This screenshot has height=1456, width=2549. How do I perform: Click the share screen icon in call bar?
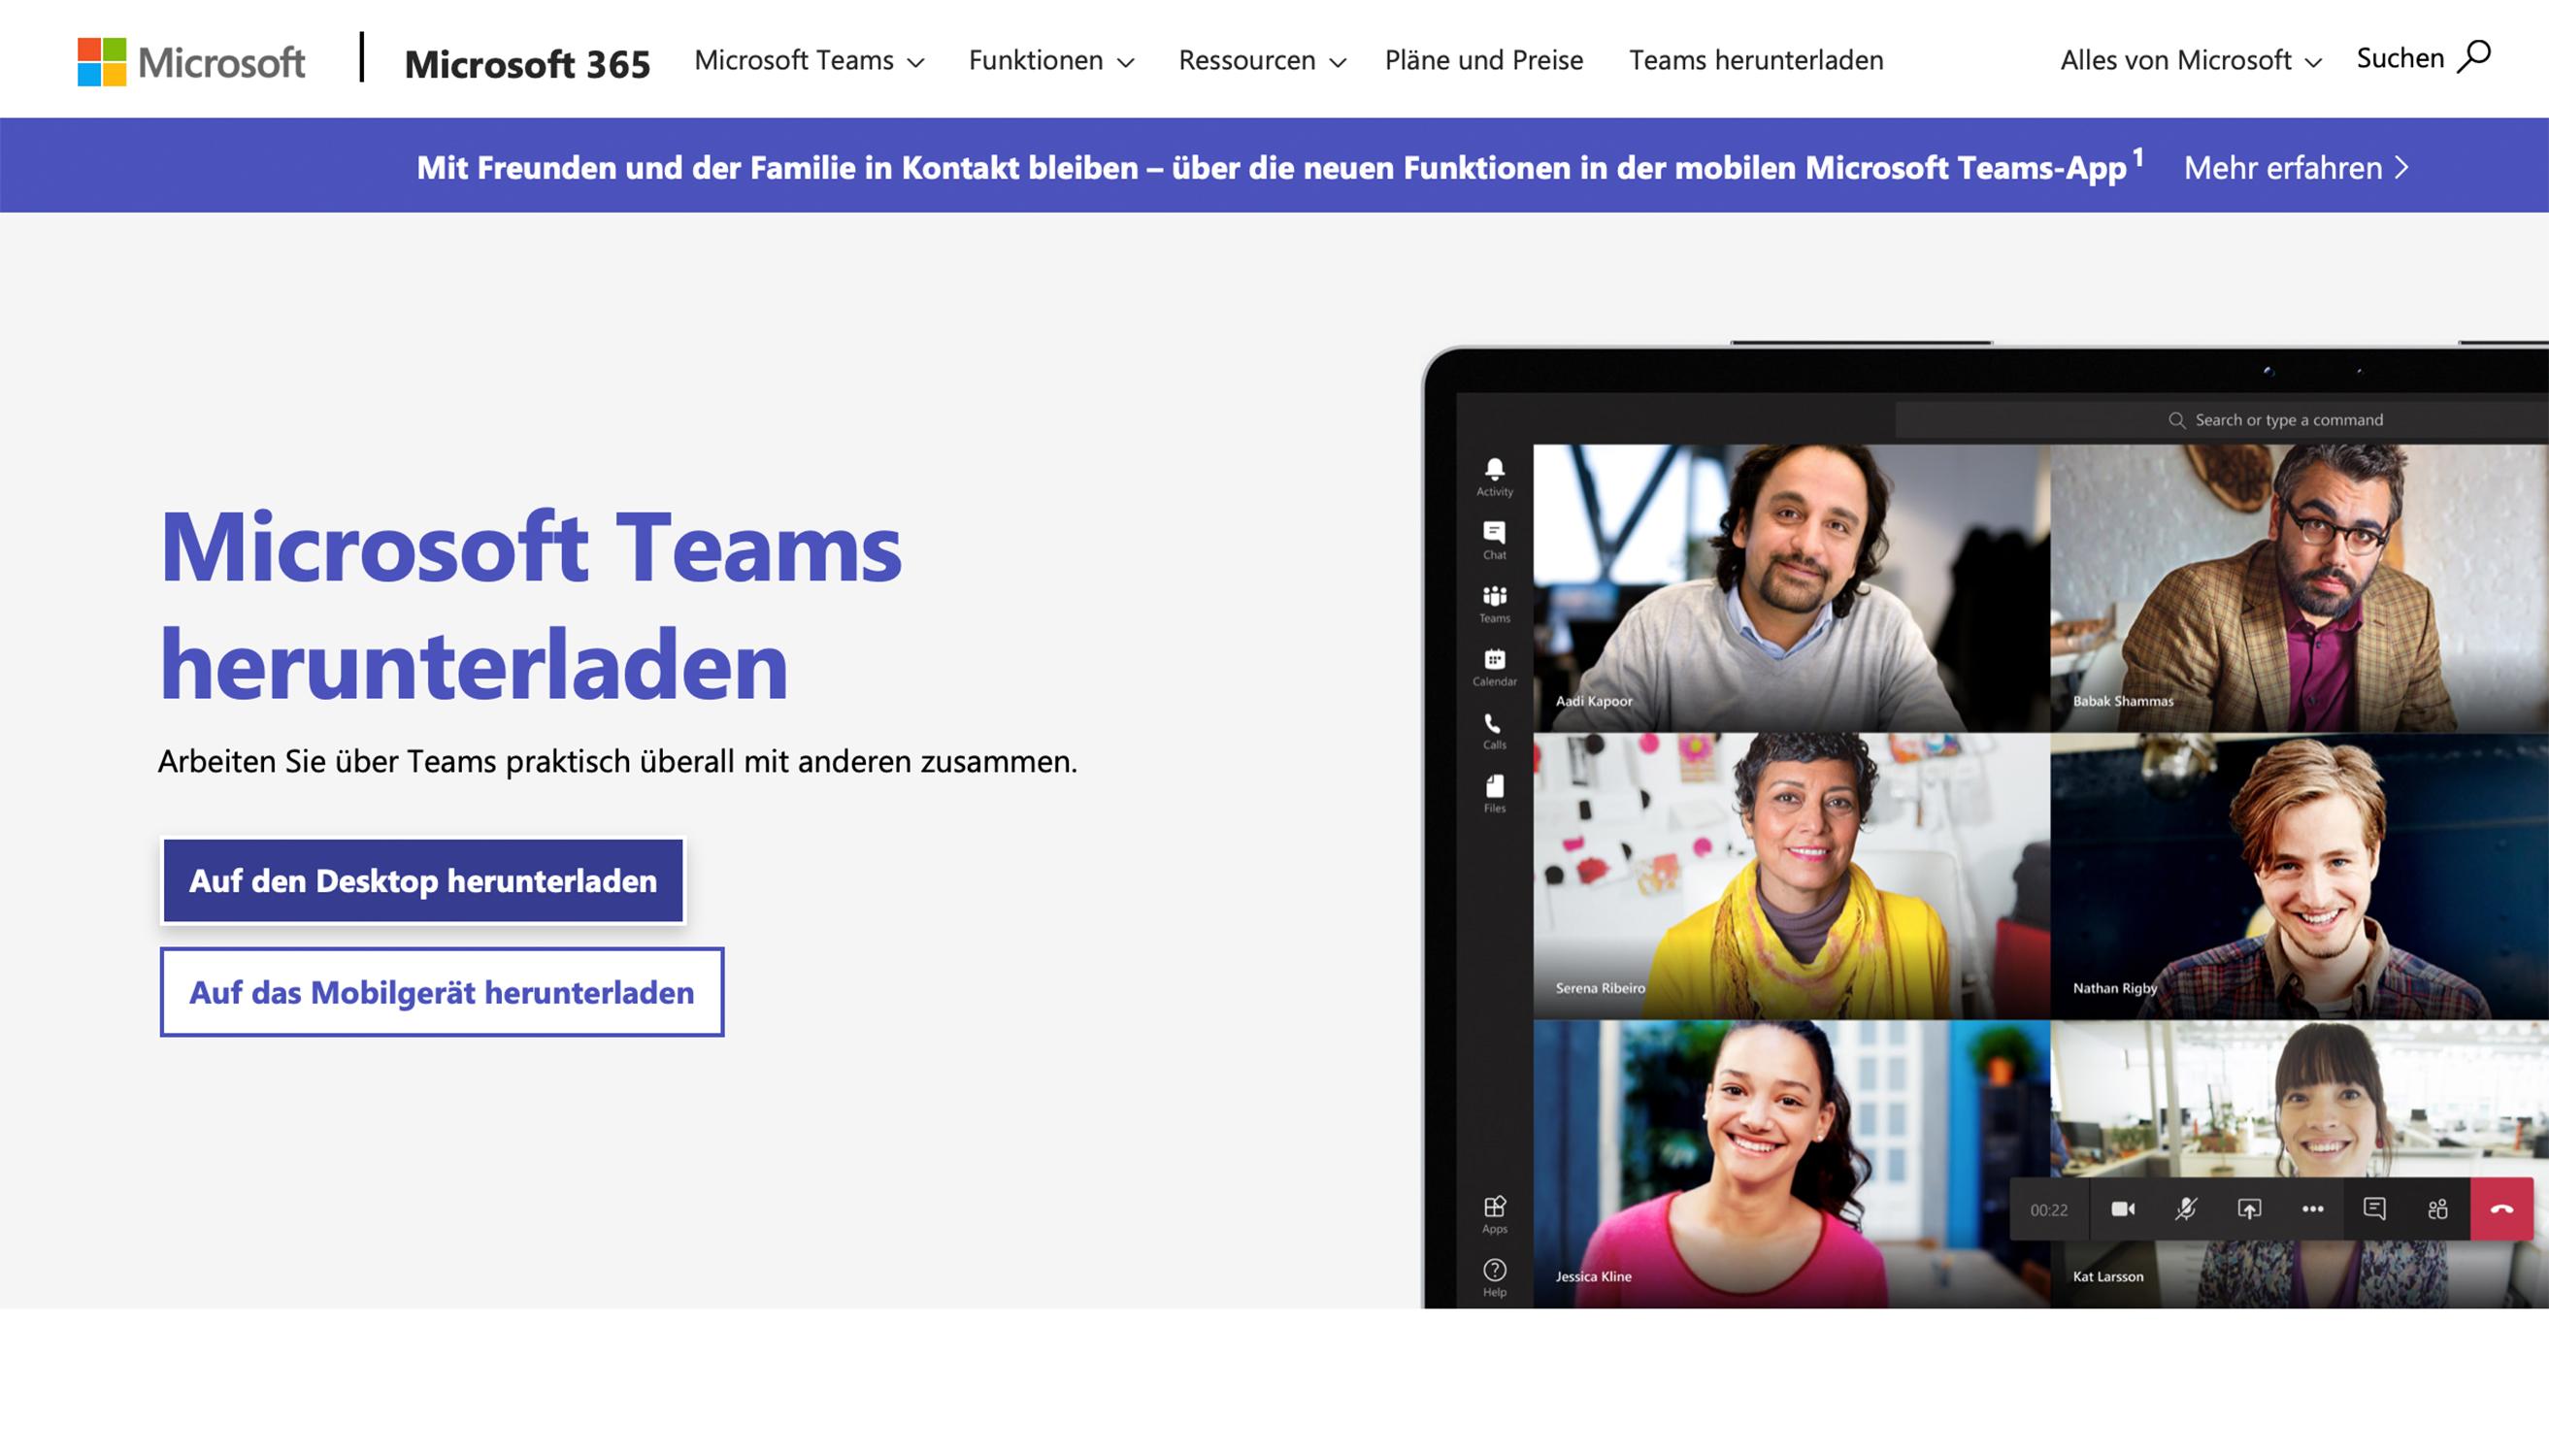[x=2249, y=1209]
